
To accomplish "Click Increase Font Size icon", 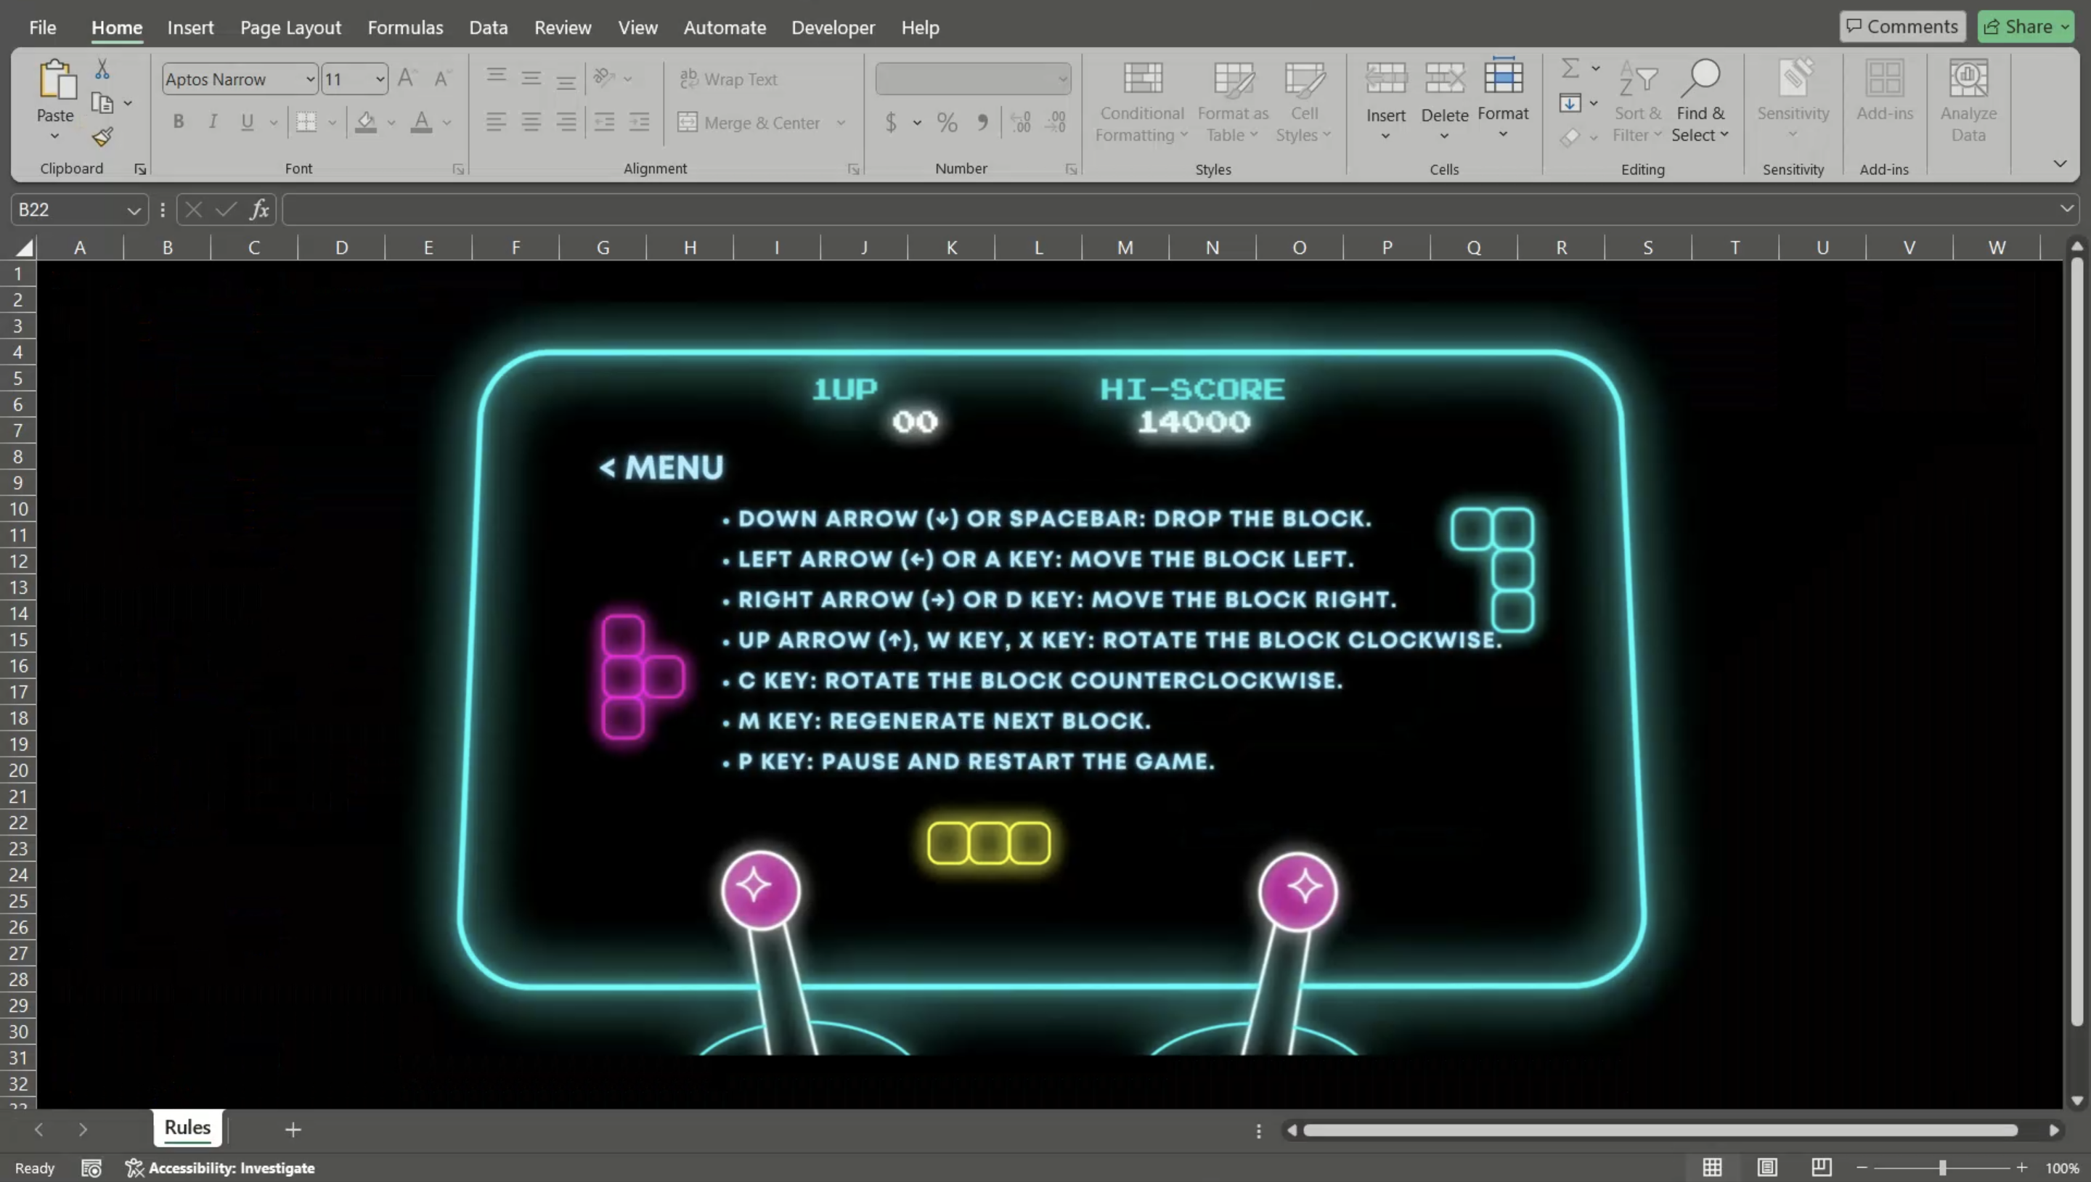I will click(407, 78).
